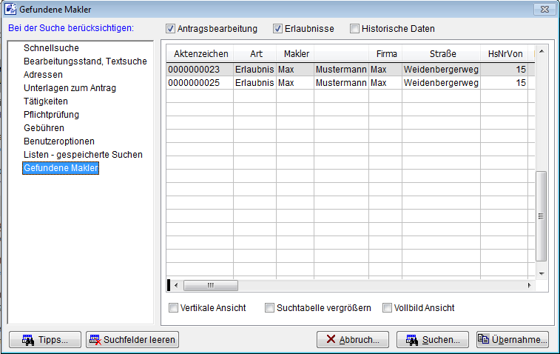Click the binoculars icon on Tipps button
Screen dimensions: 560x354
pyautogui.click(x=27, y=340)
